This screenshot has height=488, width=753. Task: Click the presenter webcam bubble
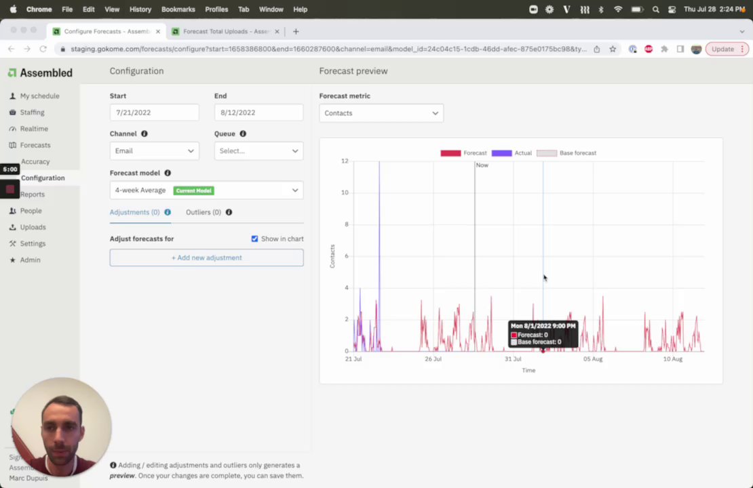click(x=61, y=427)
